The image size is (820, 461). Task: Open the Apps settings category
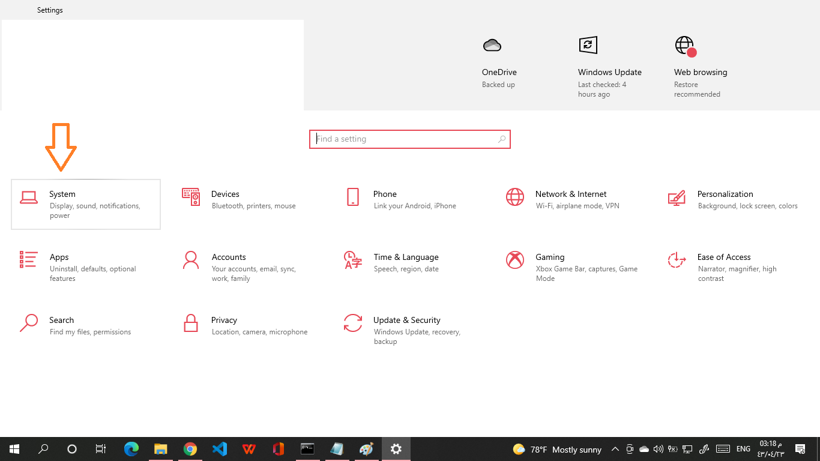pyautogui.click(x=86, y=267)
